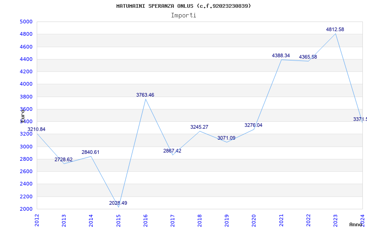
Task: Select the 3071.09 data label
Action: click(x=227, y=138)
